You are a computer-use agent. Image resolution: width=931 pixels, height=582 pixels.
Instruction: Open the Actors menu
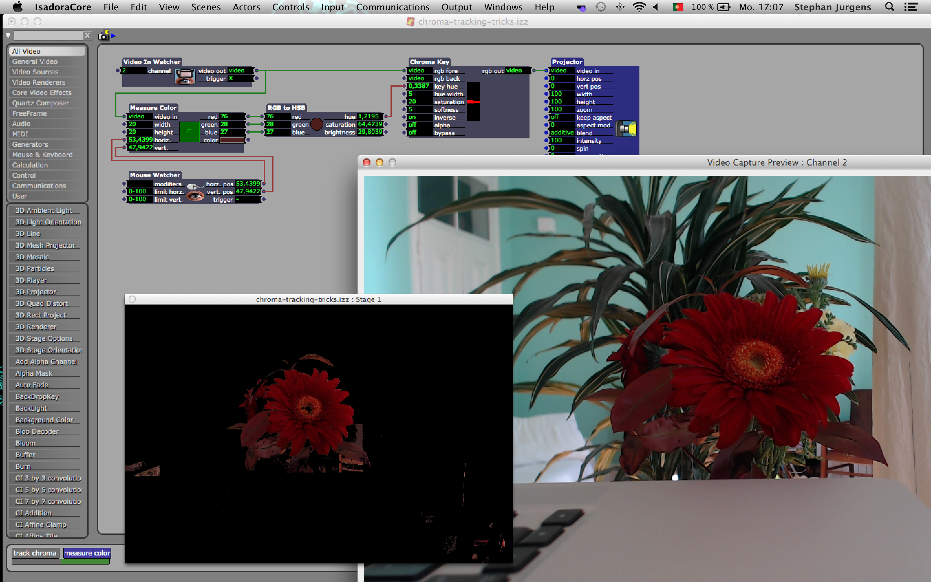pos(246,7)
